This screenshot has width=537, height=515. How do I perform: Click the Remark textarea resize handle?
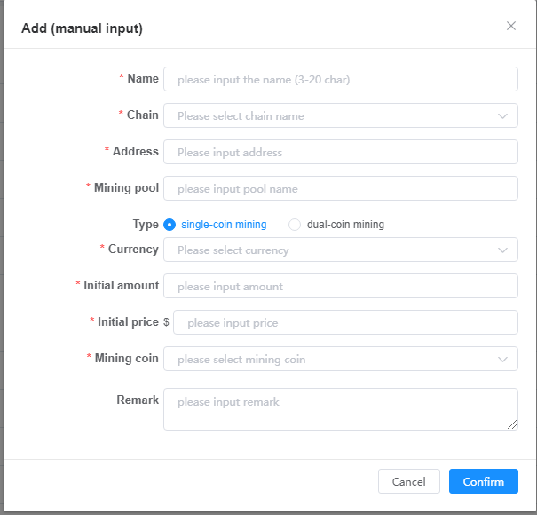coord(512,424)
